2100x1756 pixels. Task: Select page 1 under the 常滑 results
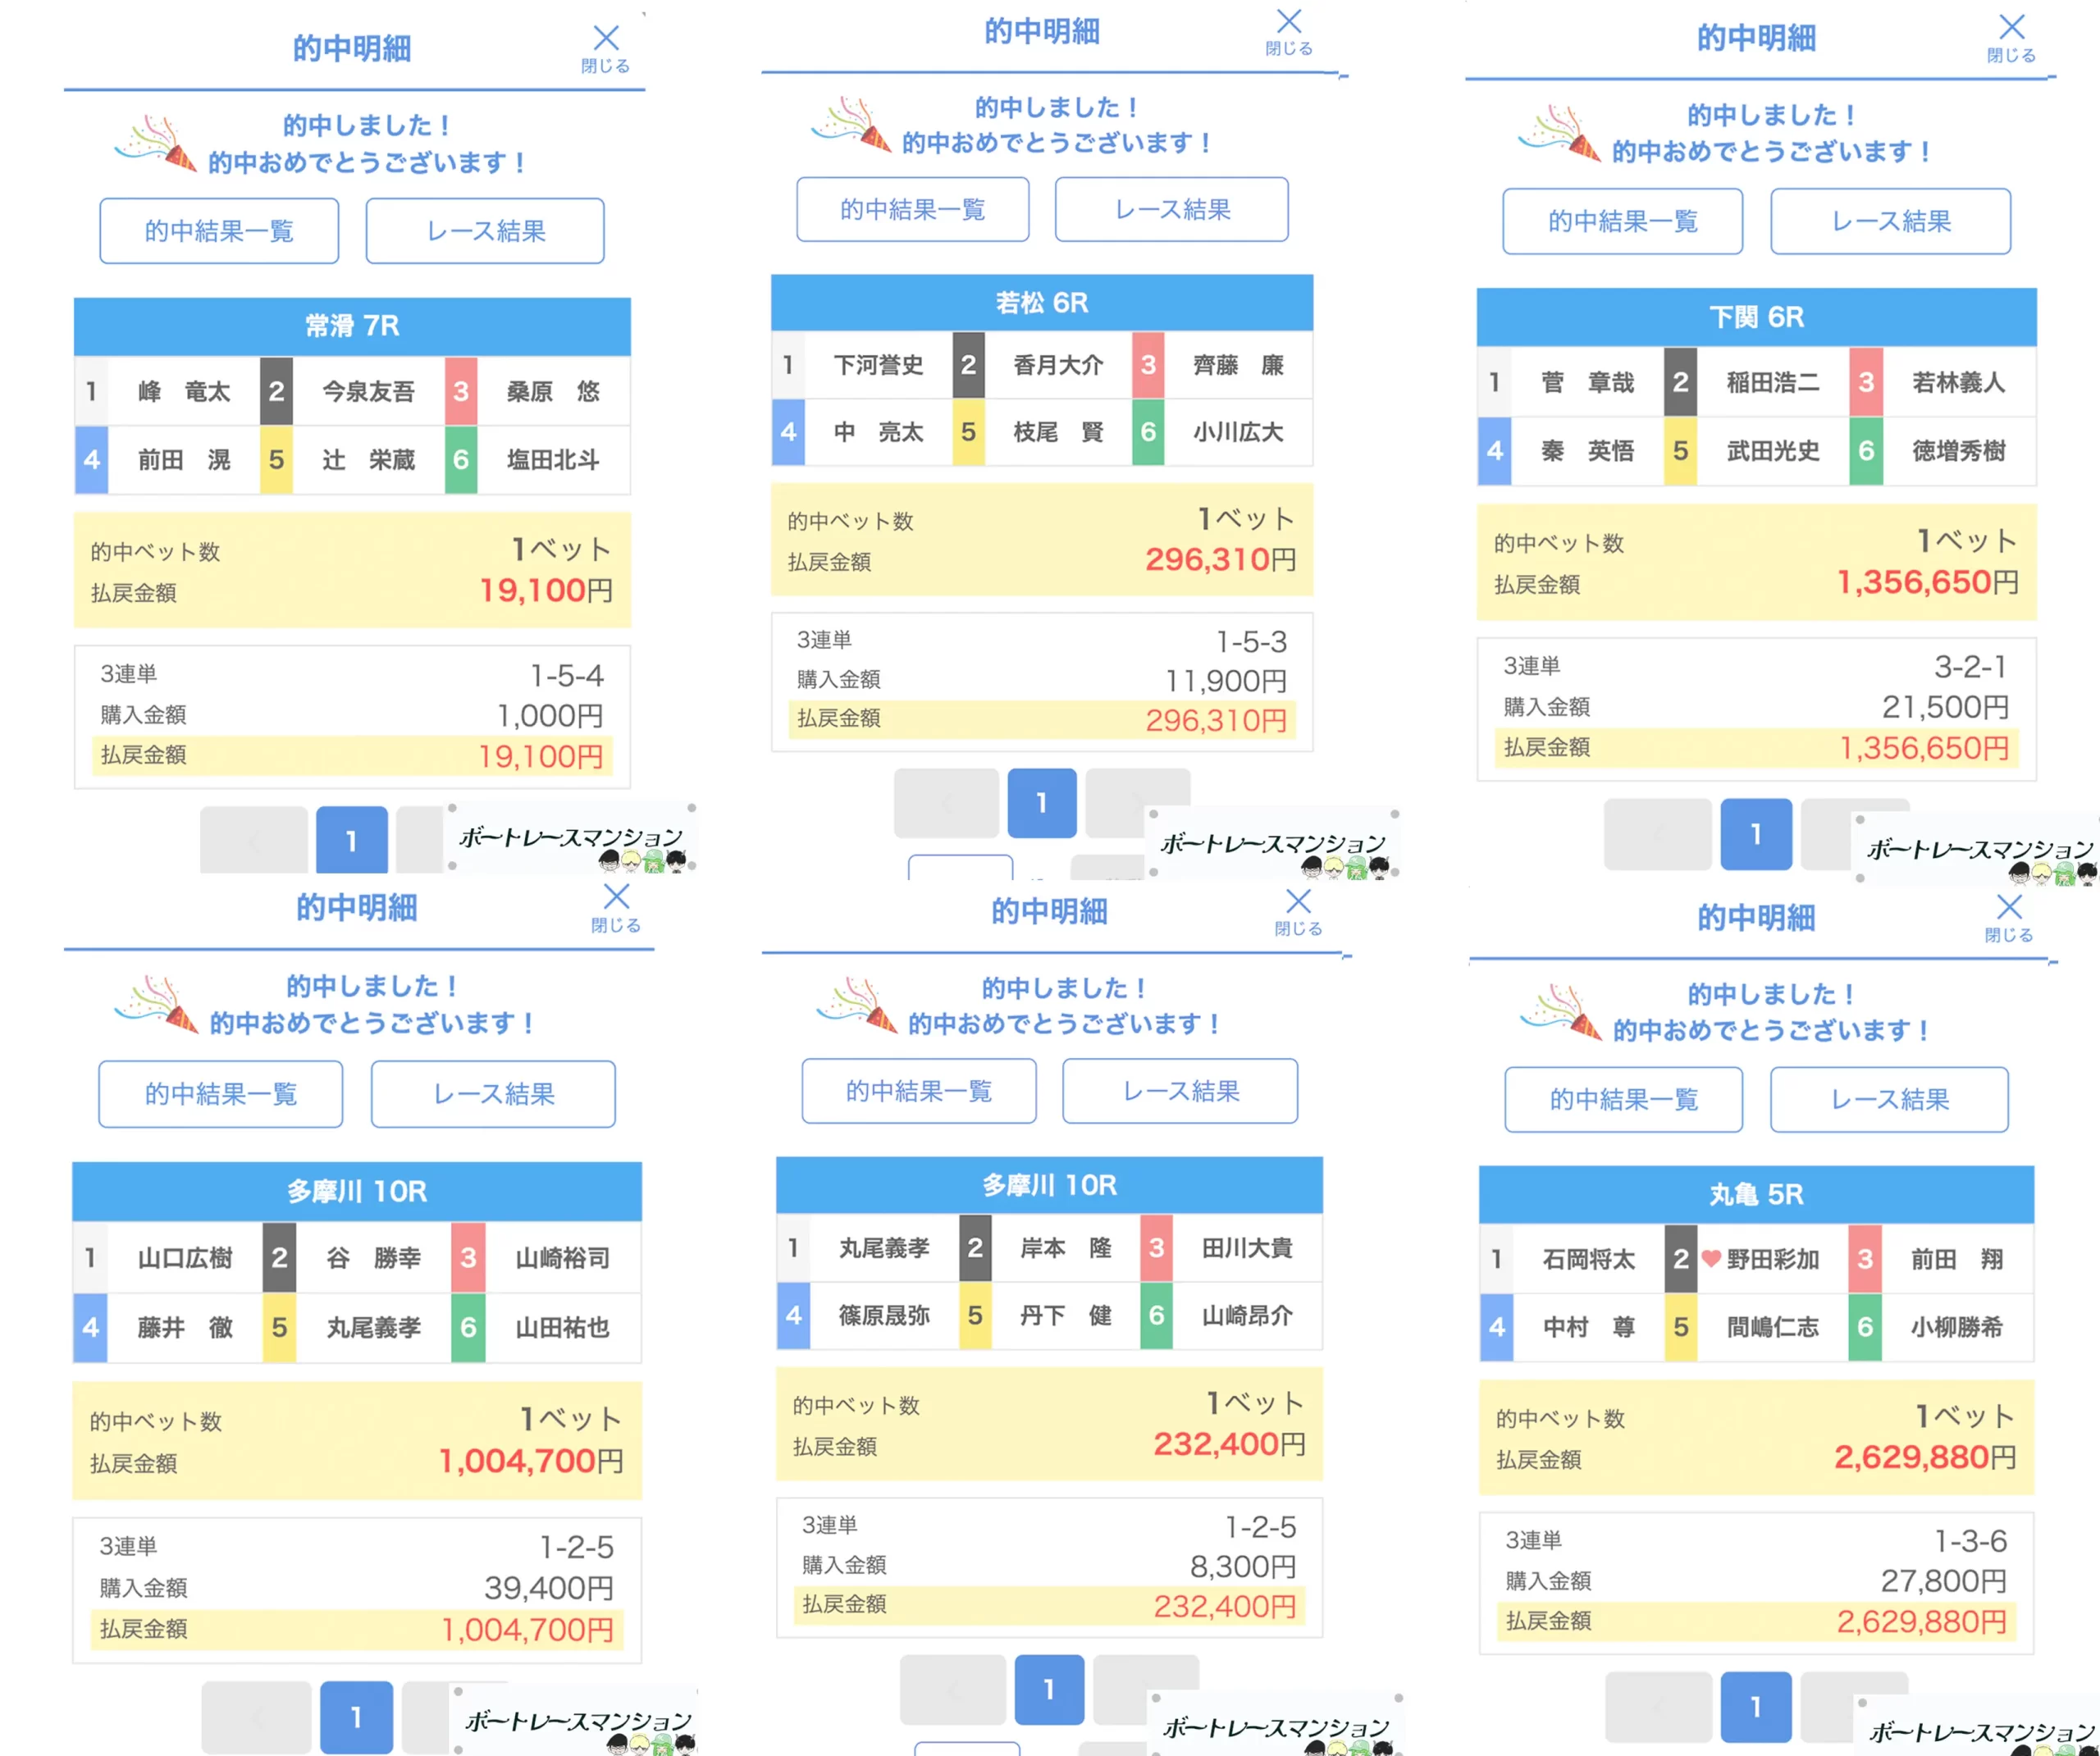click(351, 840)
